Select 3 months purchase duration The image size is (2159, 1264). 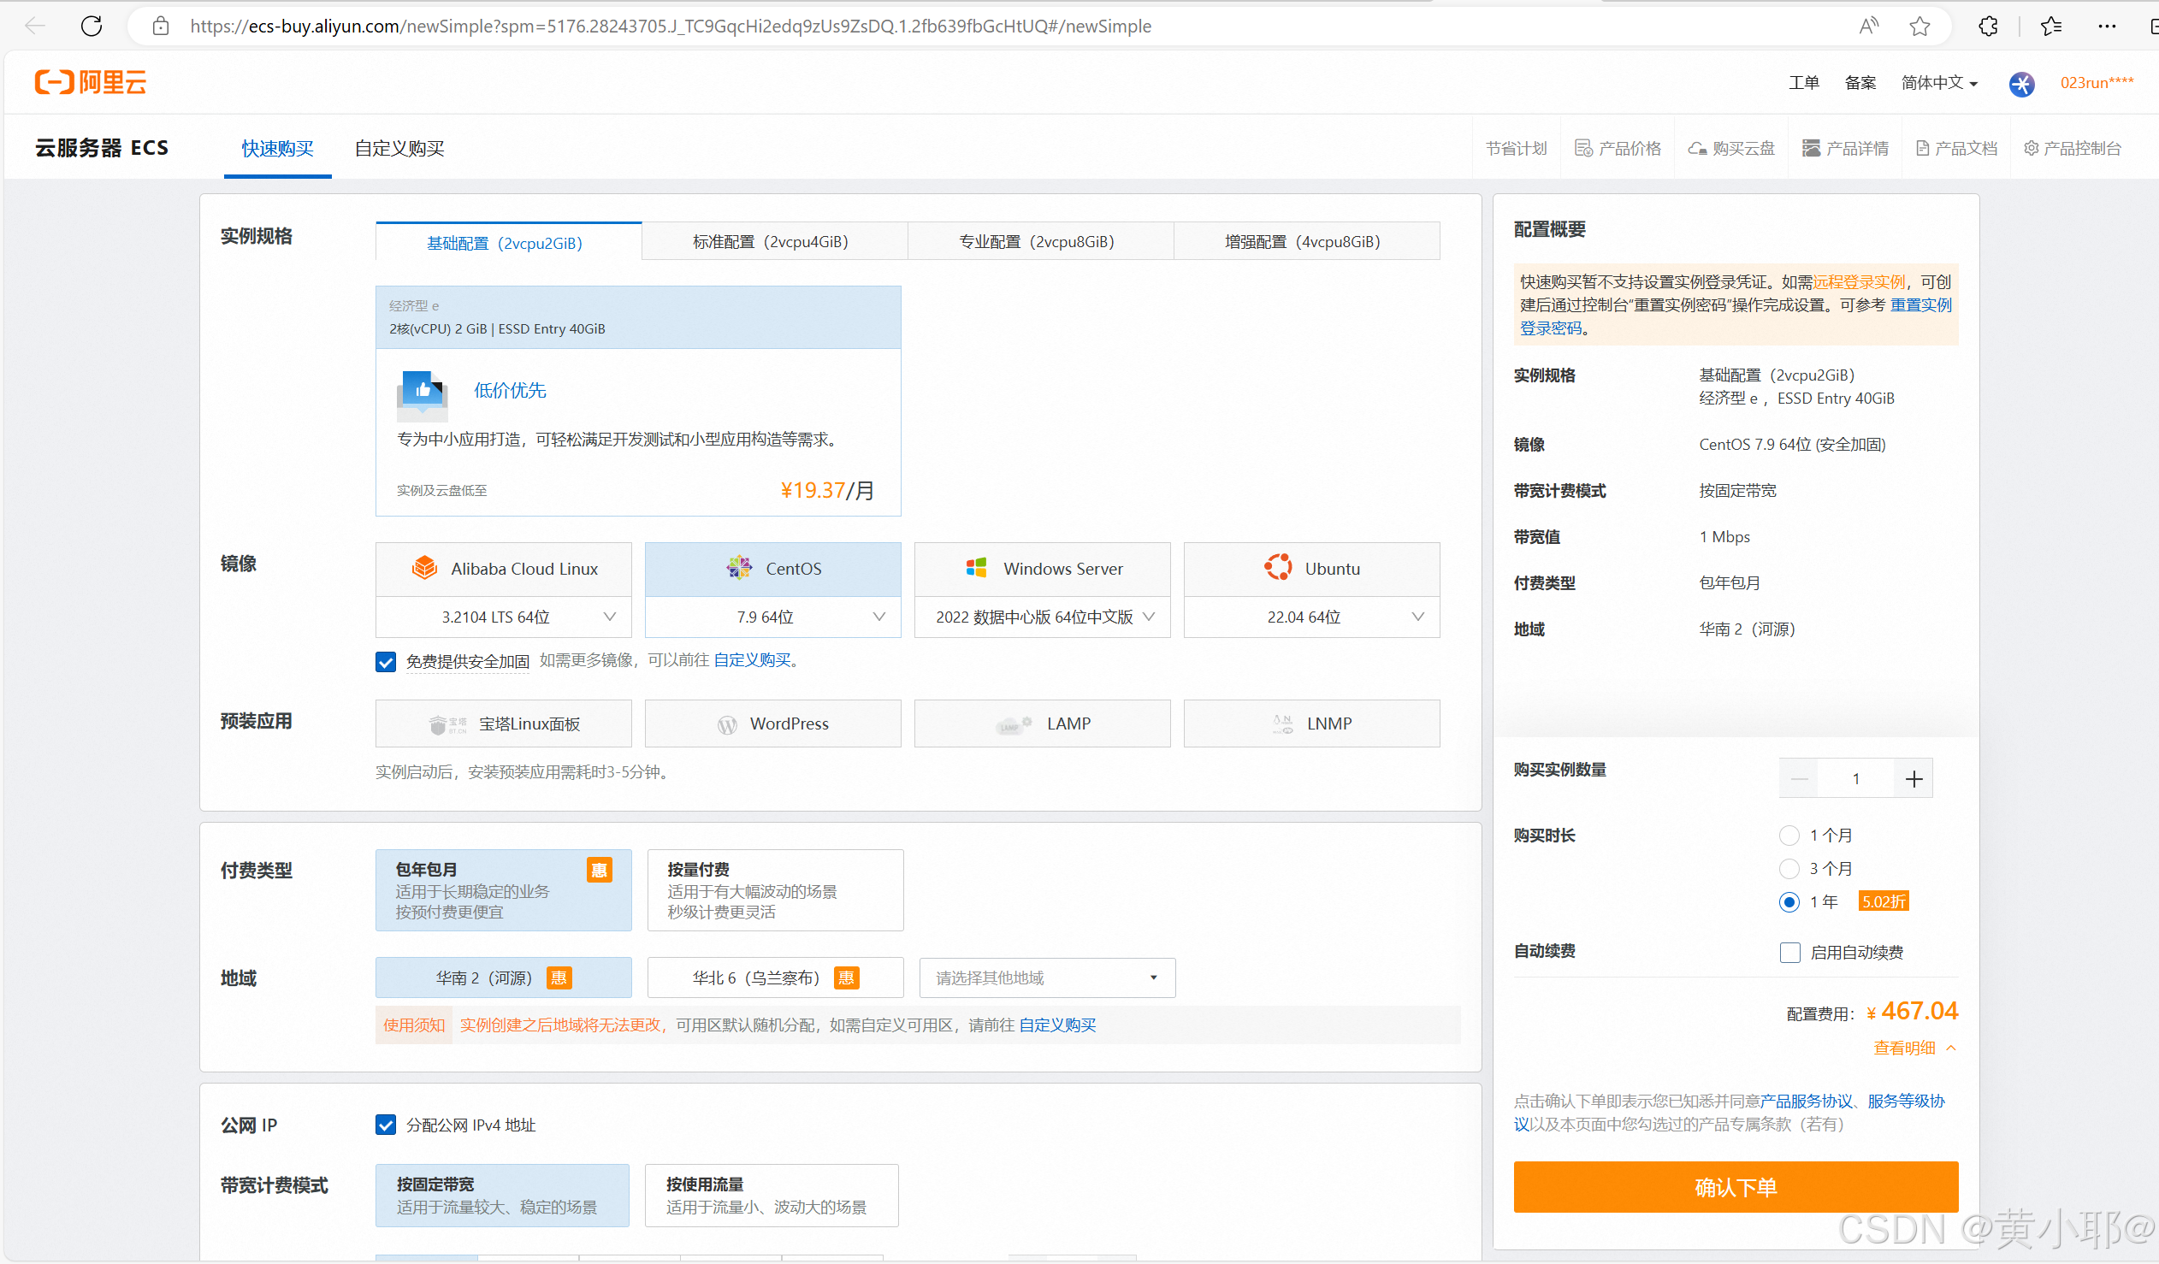click(1789, 868)
